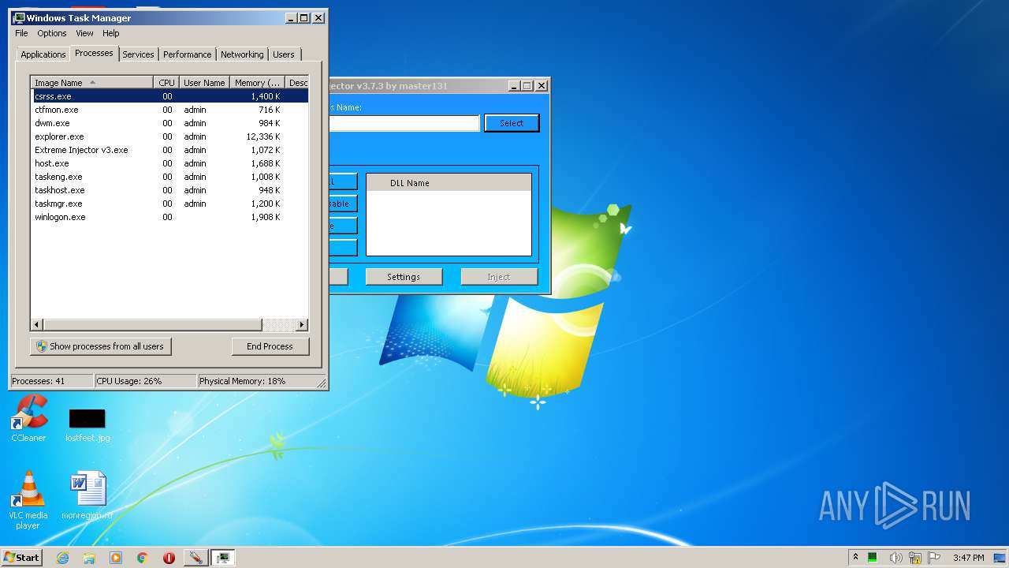Click the Show desktop button
1009x568 pixels.
tap(1001, 558)
